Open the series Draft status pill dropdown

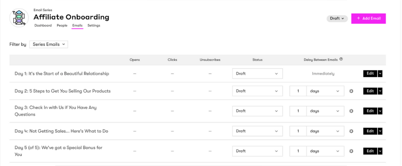point(337,18)
